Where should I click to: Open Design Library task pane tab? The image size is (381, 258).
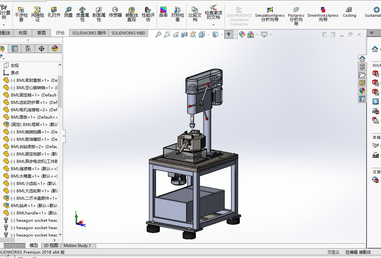[362, 67]
